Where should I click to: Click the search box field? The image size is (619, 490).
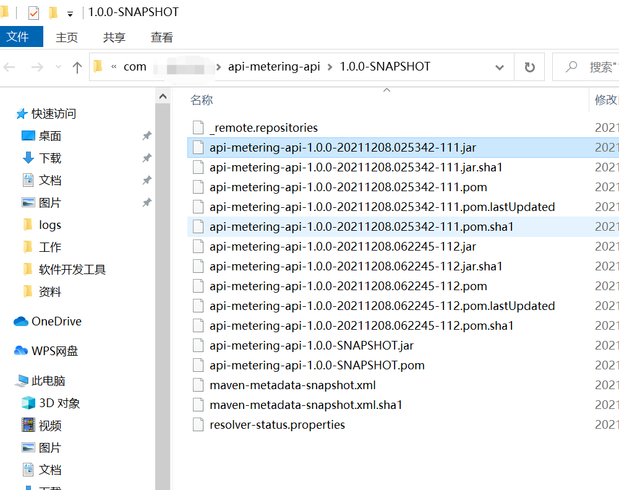tap(586, 67)
